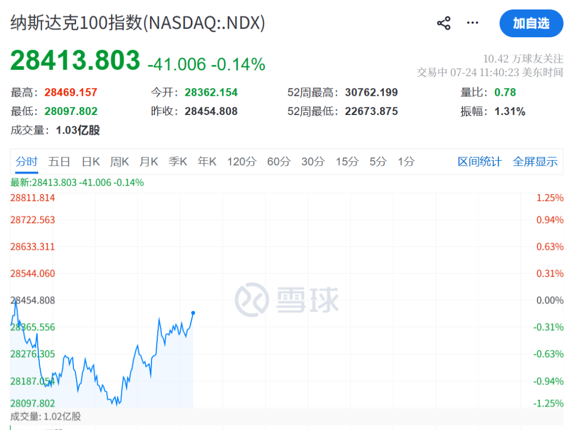Select the 分时 tab

[27, 162]
